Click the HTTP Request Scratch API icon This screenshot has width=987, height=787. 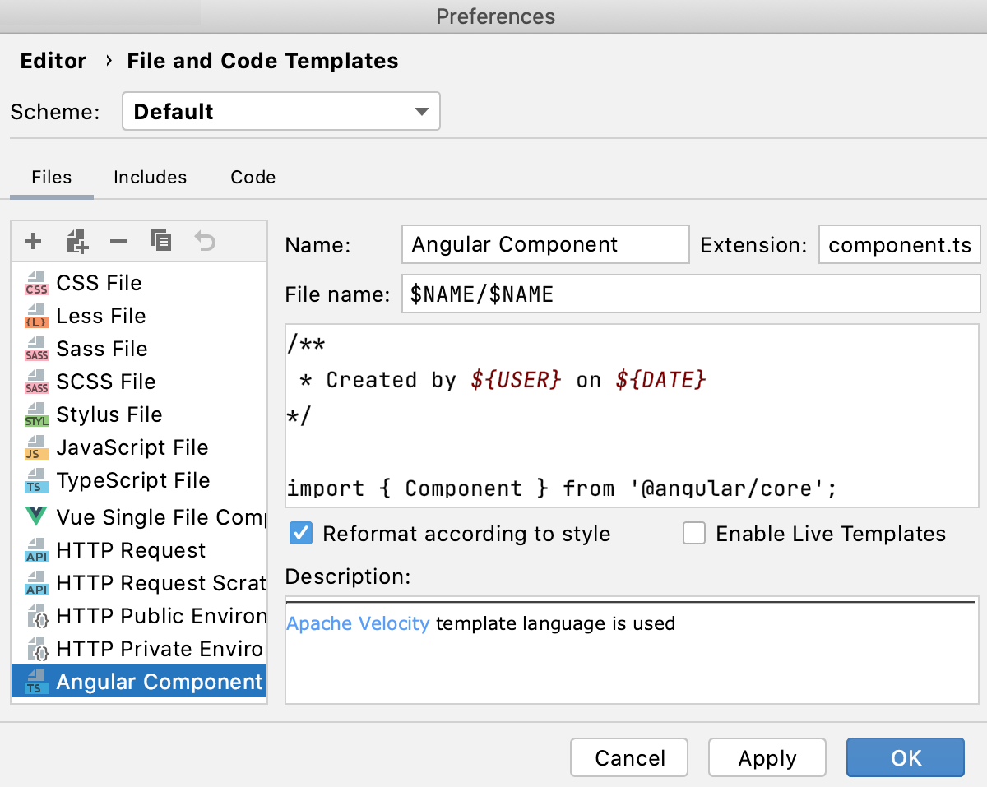(x=36, y=583)
